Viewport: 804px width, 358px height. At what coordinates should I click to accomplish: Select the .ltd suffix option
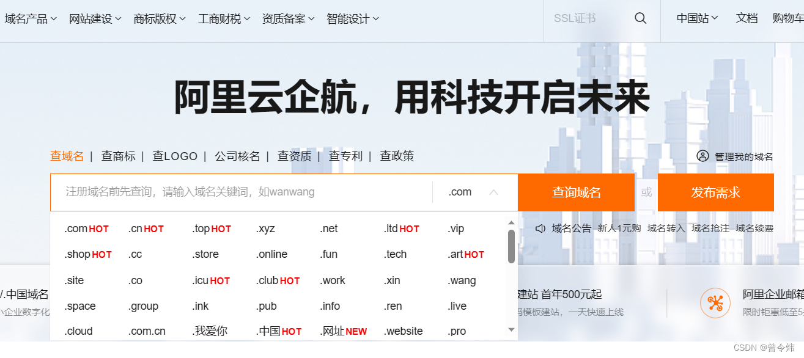coord(401,228)
